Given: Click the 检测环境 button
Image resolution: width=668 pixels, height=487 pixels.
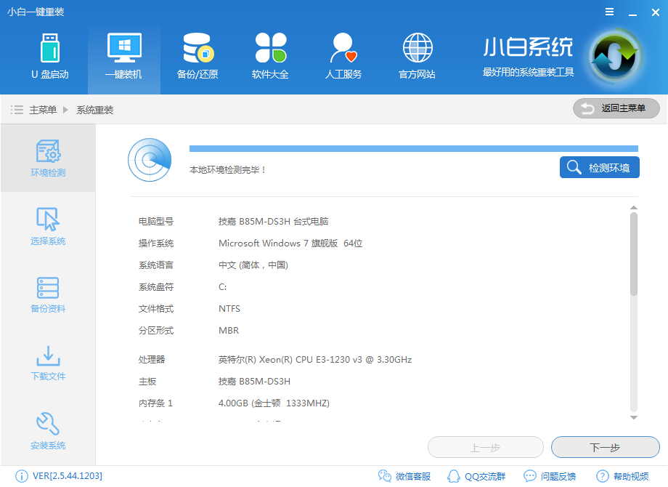Looking at the screenshot, I should pyautogui.click(x=600, y=168).
